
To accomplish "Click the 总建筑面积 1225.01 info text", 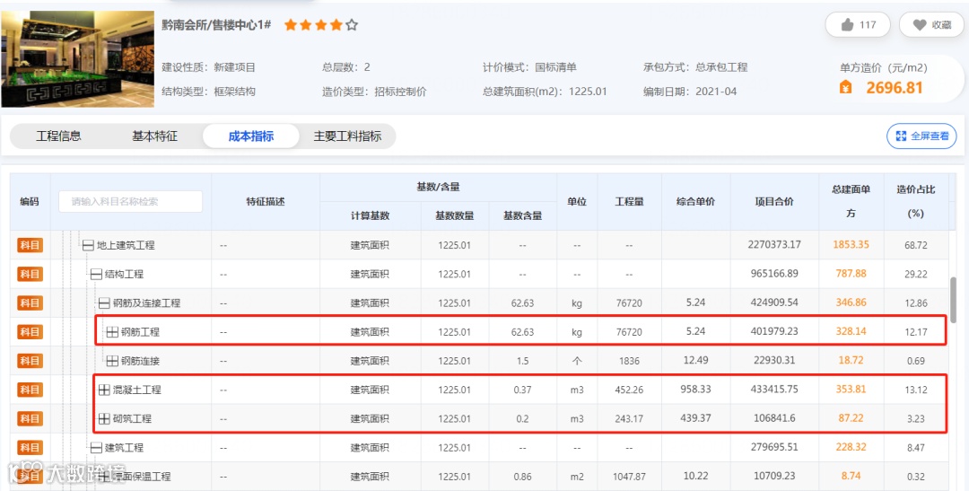I will coord(546,92).
